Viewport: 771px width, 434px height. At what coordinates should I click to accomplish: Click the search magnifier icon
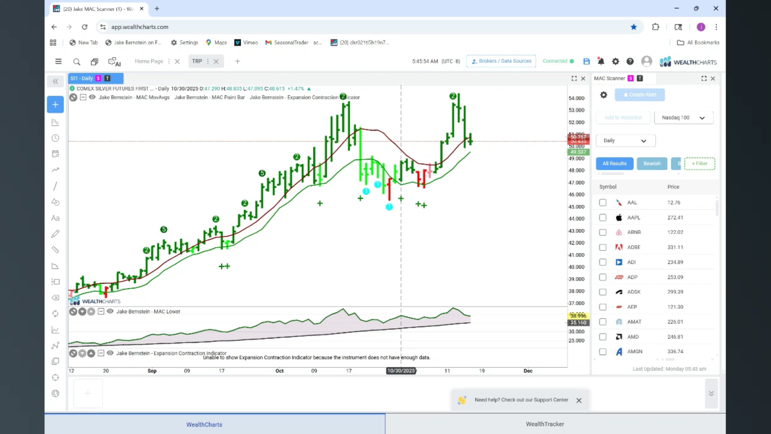[77, 61]
